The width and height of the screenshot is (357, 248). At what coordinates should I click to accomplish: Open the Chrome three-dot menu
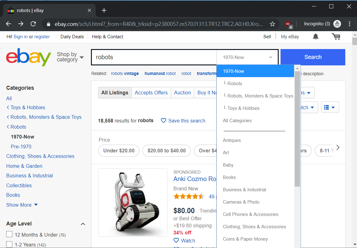pos(349,24)
